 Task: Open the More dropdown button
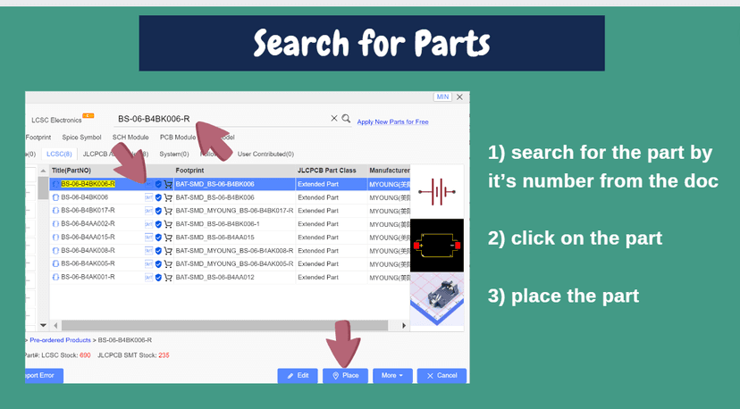(x=392, y=375)
